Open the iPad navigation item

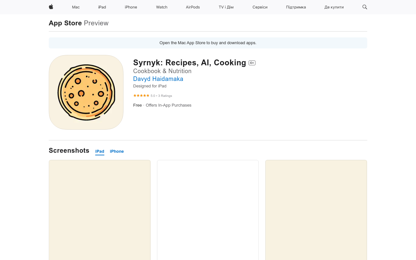[x=102, y=7]
